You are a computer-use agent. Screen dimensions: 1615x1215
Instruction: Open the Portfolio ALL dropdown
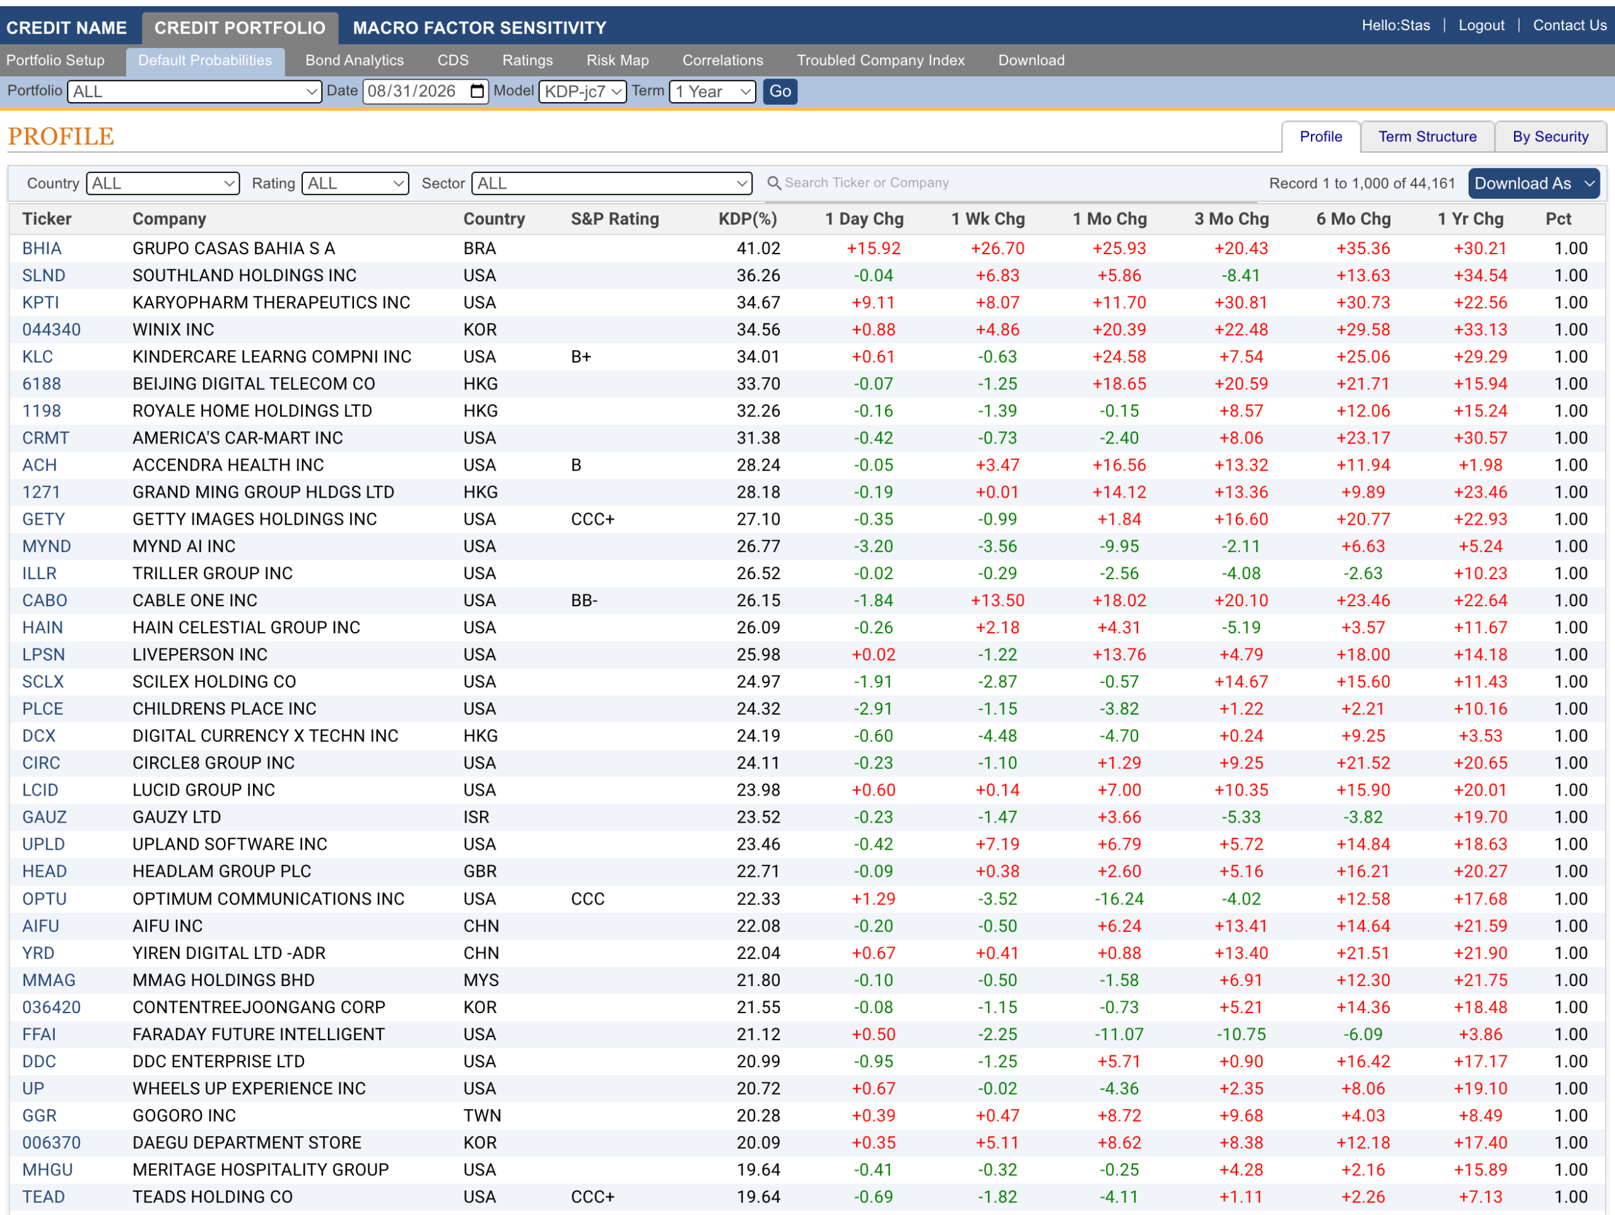(x=194, y=91)
